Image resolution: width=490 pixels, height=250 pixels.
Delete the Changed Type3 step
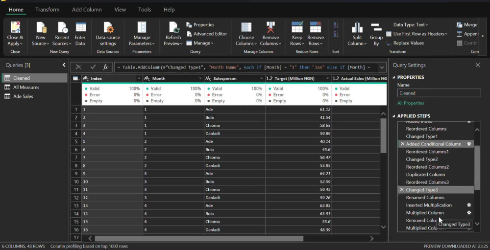(402, 190)
